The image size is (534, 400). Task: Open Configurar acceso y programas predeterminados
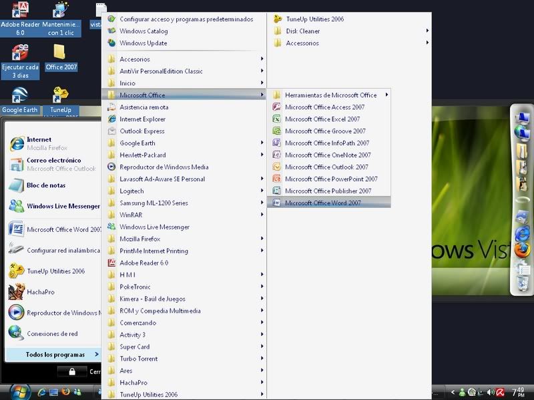tap(184, 19)
